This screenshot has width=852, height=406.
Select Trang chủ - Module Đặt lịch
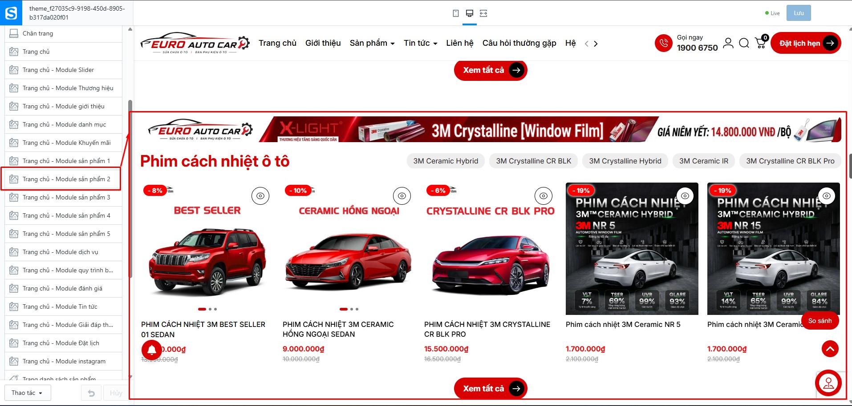point(64,343)
